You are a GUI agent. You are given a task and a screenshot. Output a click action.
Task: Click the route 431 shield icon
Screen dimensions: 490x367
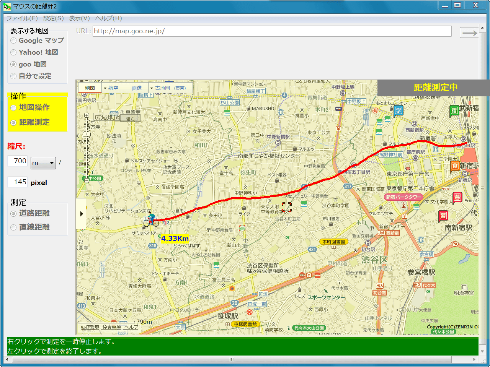pos(312,249)
